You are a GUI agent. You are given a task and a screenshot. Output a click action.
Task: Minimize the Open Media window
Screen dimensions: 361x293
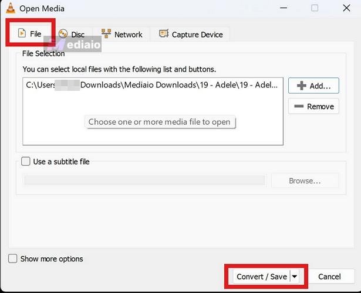coord(284,8)
